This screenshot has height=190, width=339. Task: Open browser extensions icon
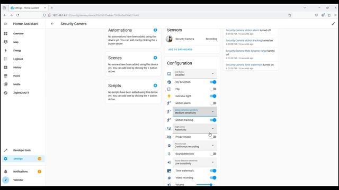coord(329,15)
